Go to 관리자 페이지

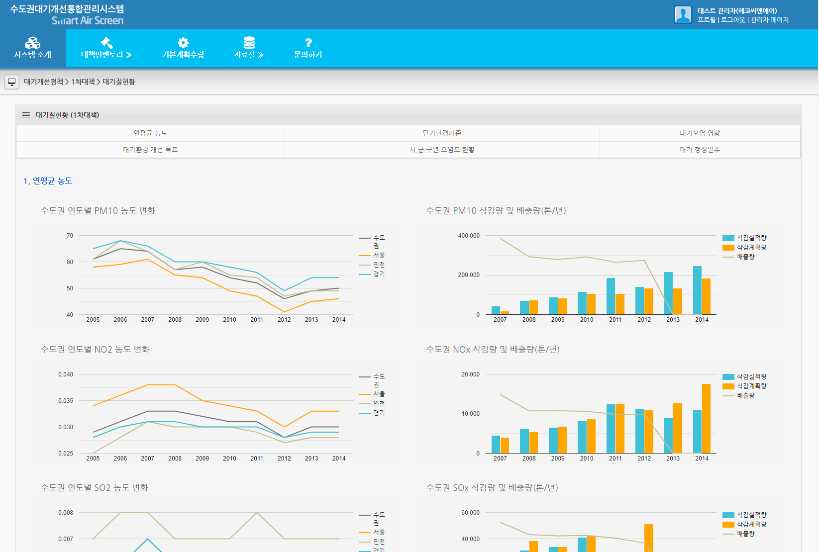click(770, 20)
